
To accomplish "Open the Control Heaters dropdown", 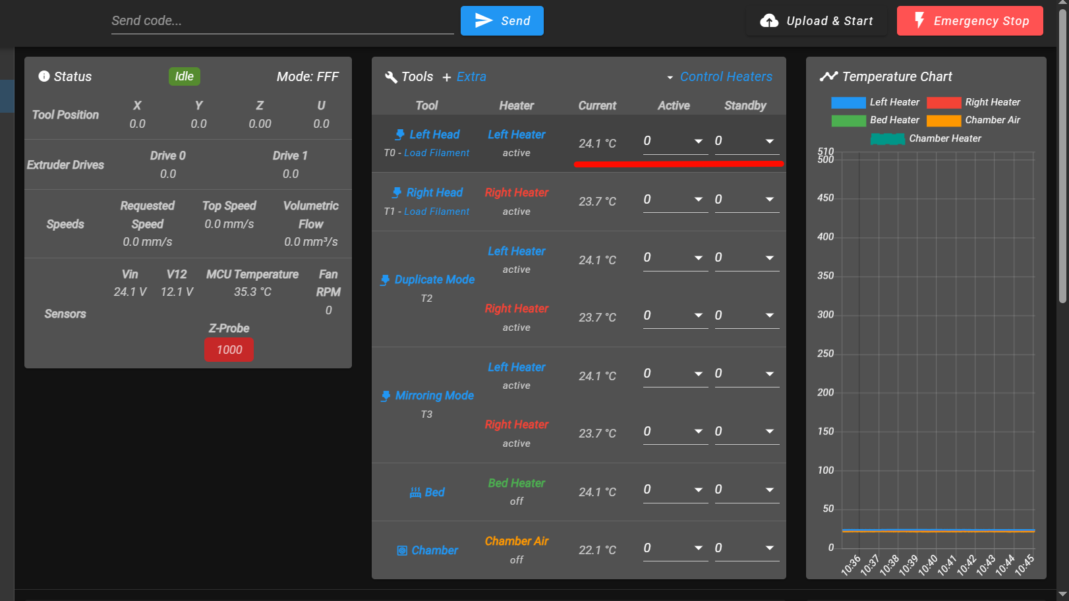I will coord(719,77).
